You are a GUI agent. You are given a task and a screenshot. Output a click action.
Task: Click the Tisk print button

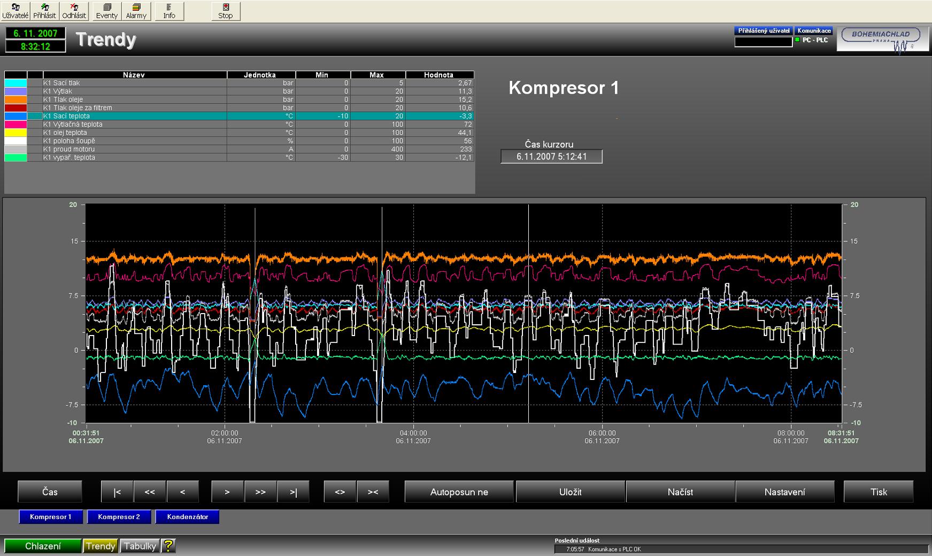point(879,492)
